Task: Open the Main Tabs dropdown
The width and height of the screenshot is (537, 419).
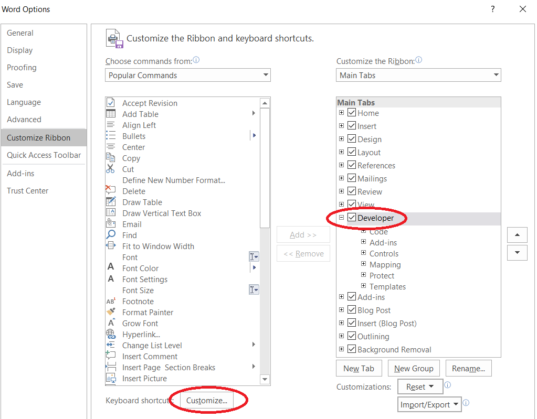Action: tap(418, 75)
